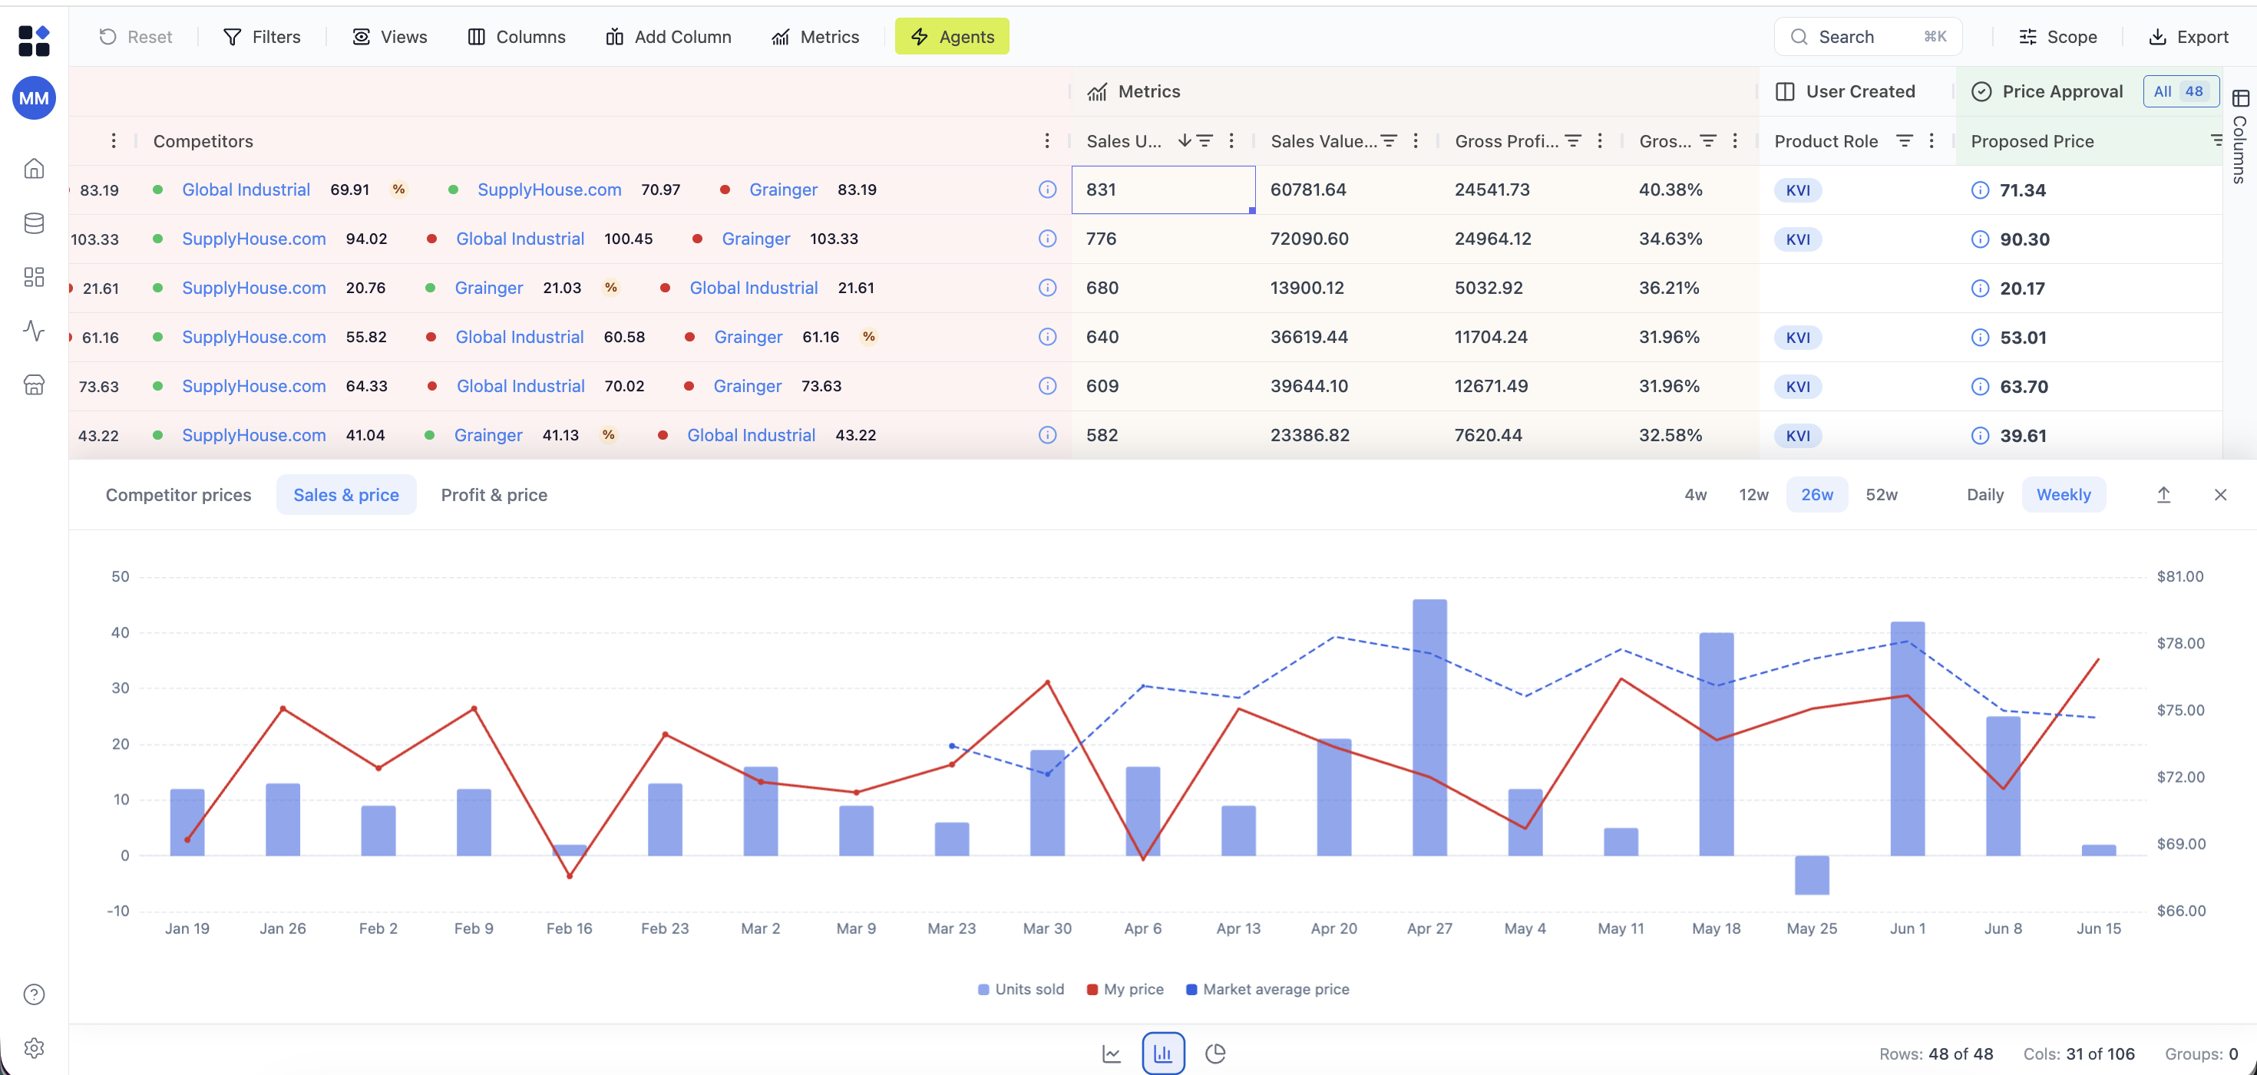Image resolution: width=2257 pixels, height=1075 pixels.
Task: Open the Home icon in the sidebar
Action: click(33, 168)
